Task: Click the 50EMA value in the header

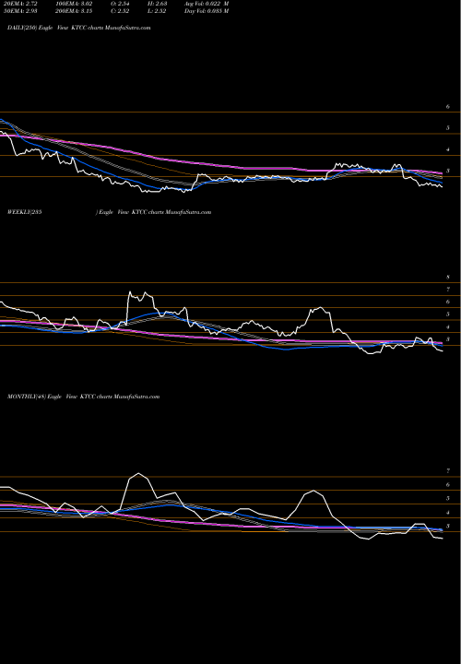Action: coord(19,11)
